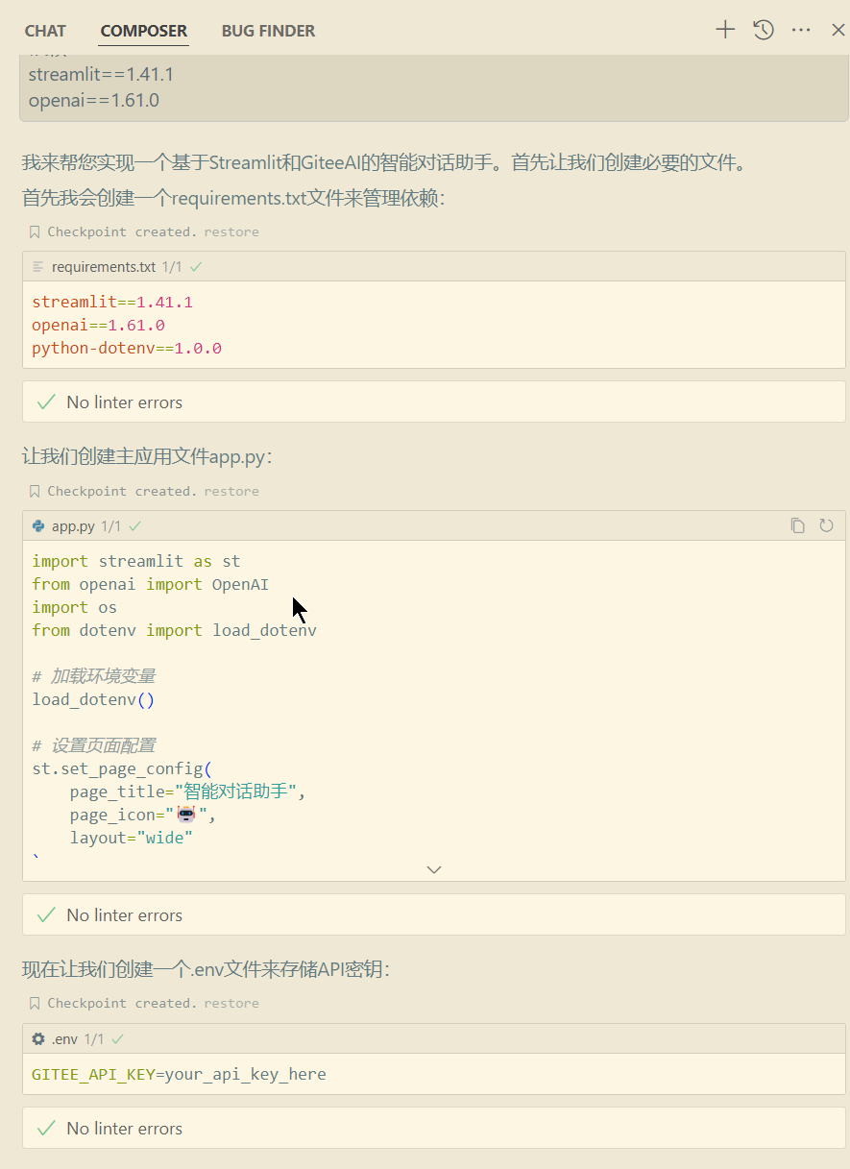This screenshot has height=1169, width=850.
Task: Restore checkpoint above requirements.txt
Action: (231, 231)
